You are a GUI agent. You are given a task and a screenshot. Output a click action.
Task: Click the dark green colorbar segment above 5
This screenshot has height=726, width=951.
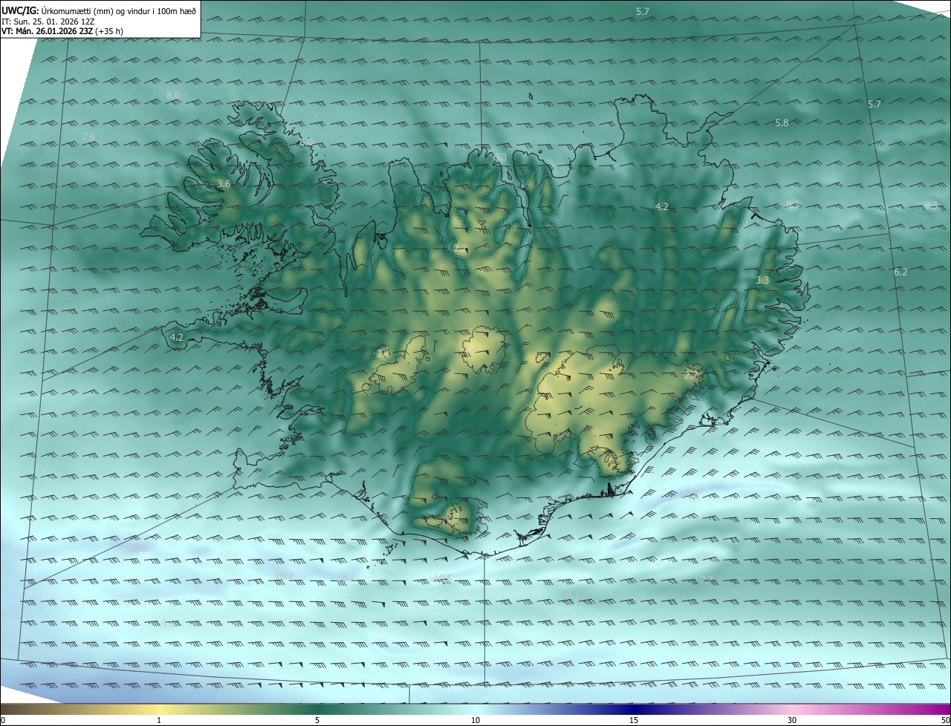point(317,709)
